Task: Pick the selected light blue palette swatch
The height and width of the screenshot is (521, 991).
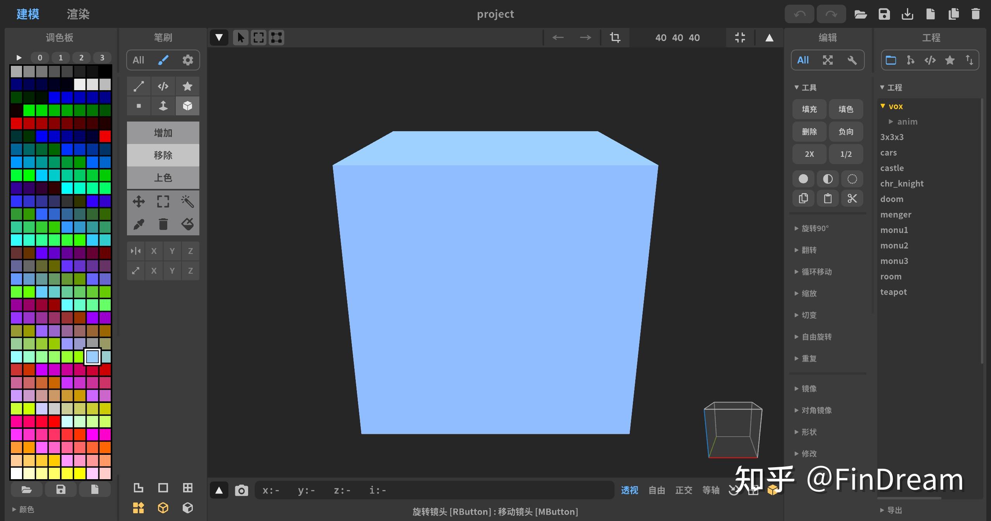Action: coord(92,356)
